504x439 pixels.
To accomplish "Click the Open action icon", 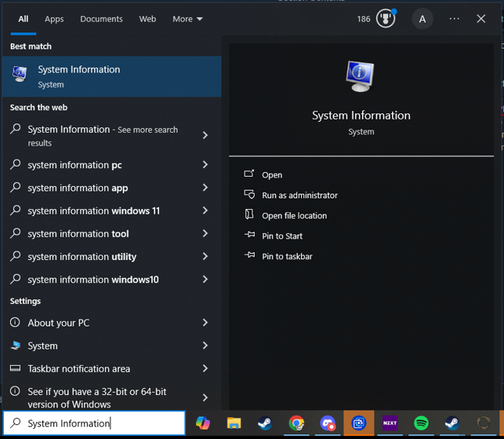I will [249, 174].
